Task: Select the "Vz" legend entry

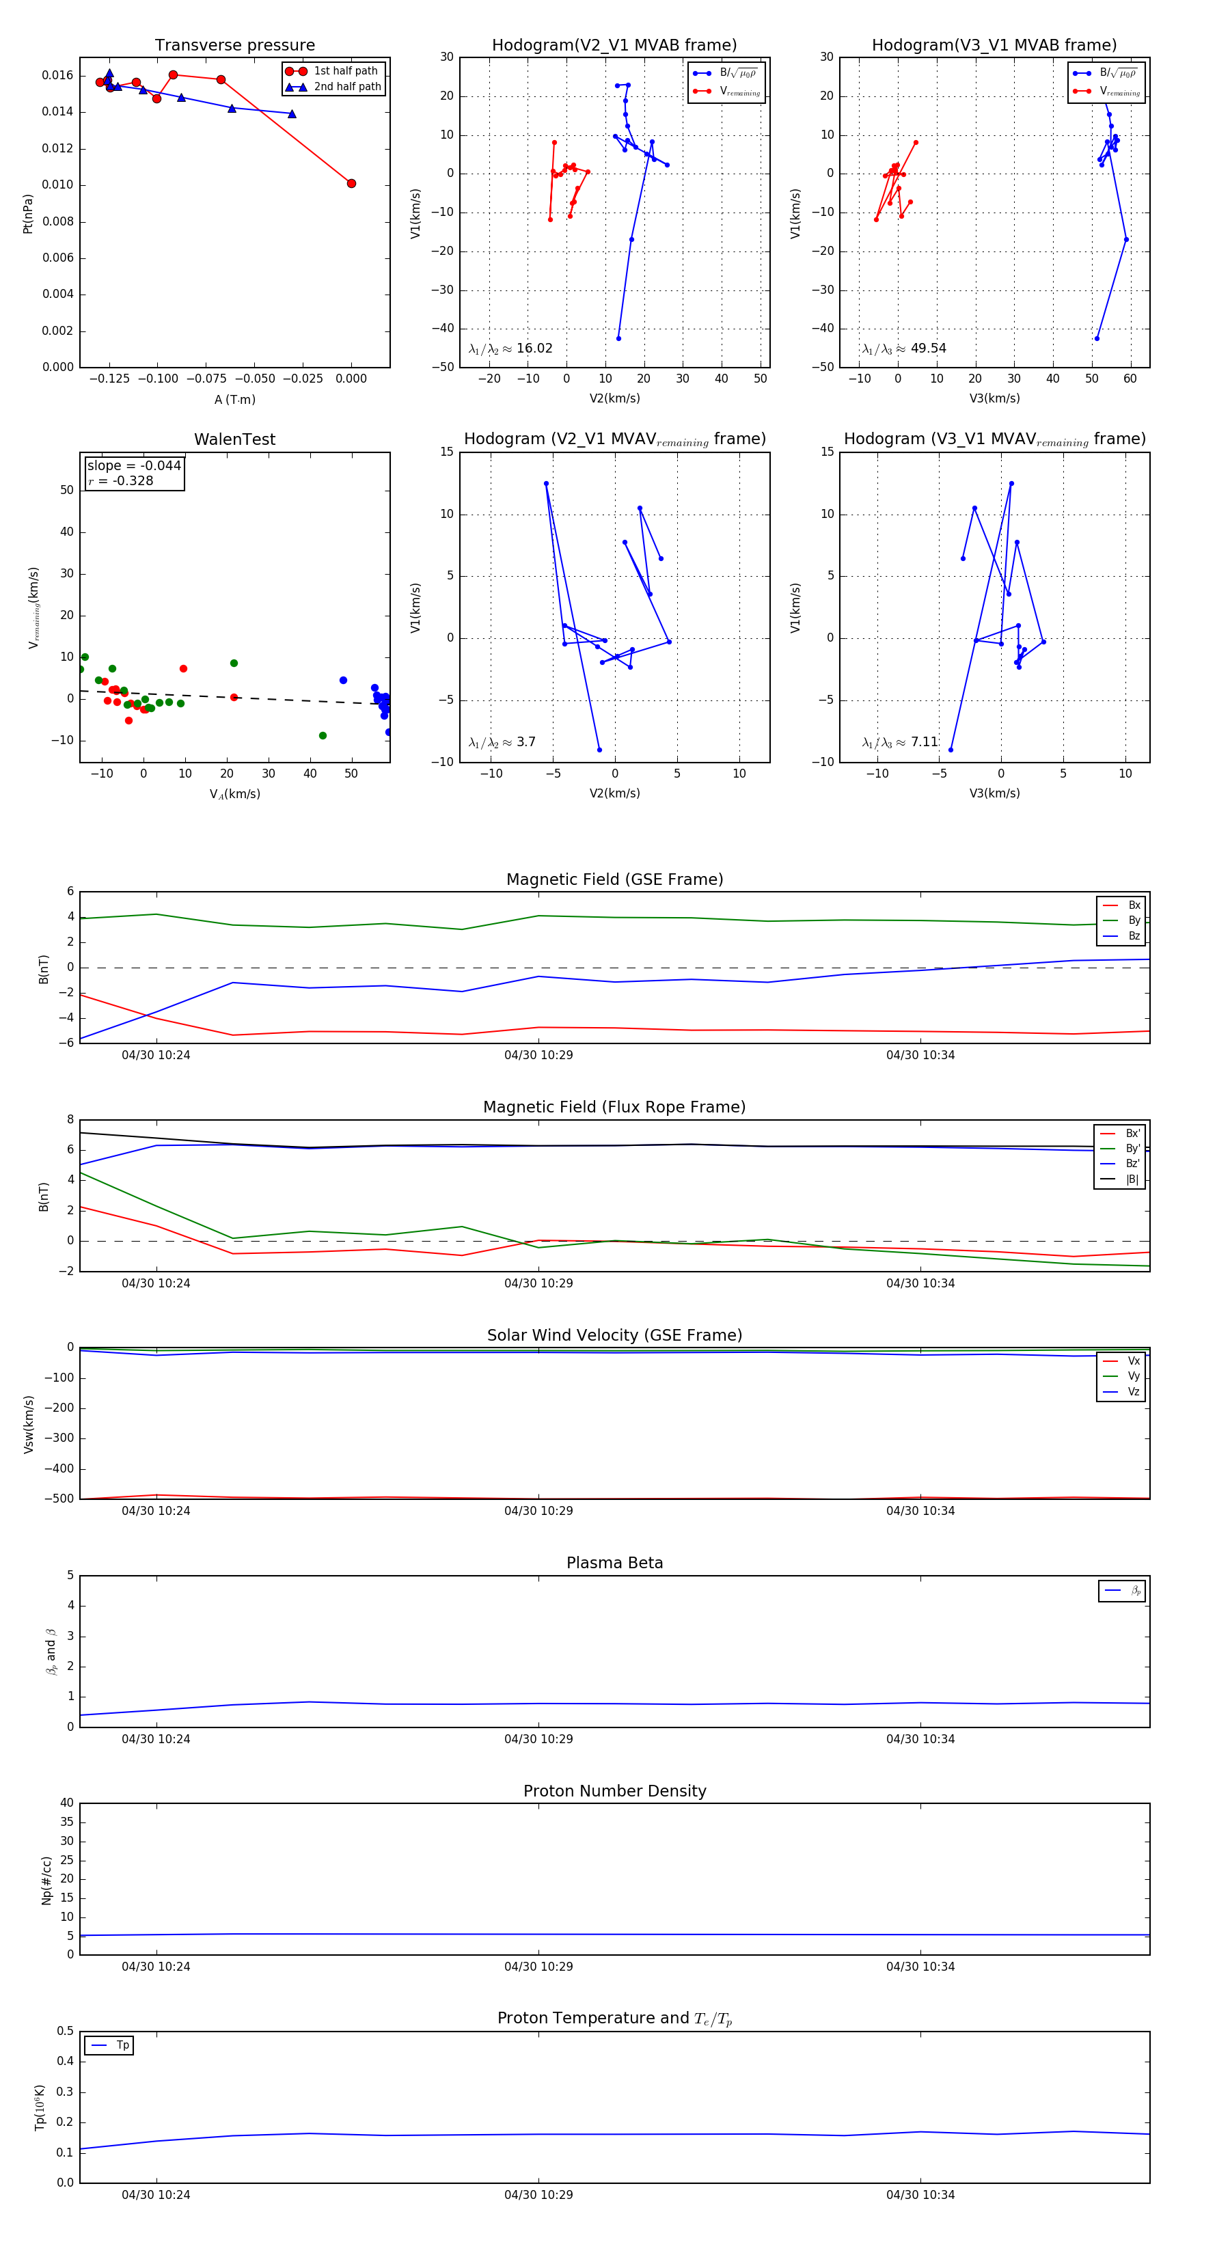Action: click(1121, 1391)
